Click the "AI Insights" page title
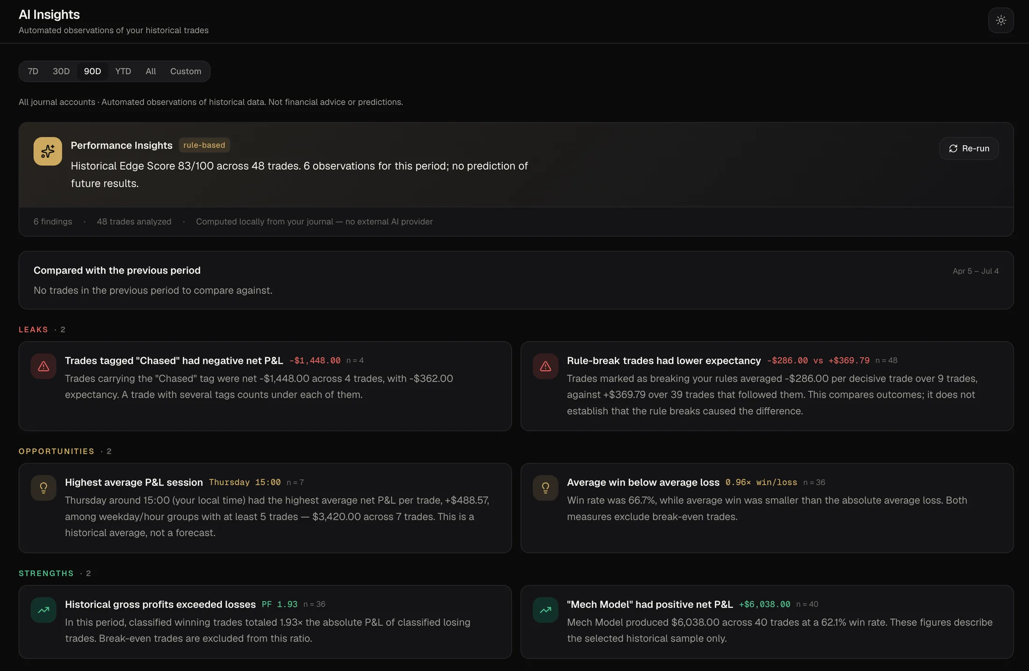 pyautogui.click(x=49, y=14)
